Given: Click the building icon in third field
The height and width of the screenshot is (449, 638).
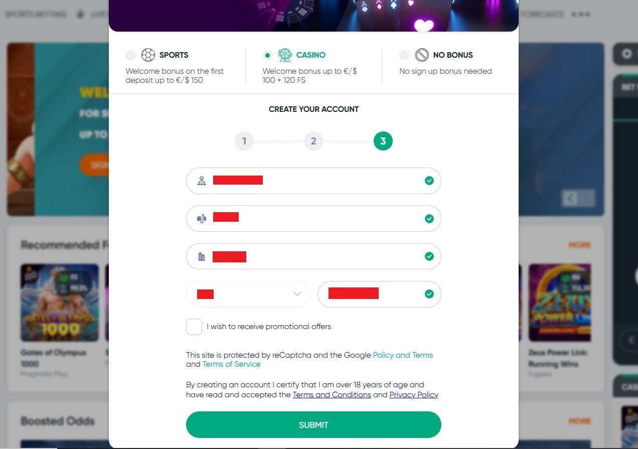Looking at the screenshot, I should click(x=202, y=256).
